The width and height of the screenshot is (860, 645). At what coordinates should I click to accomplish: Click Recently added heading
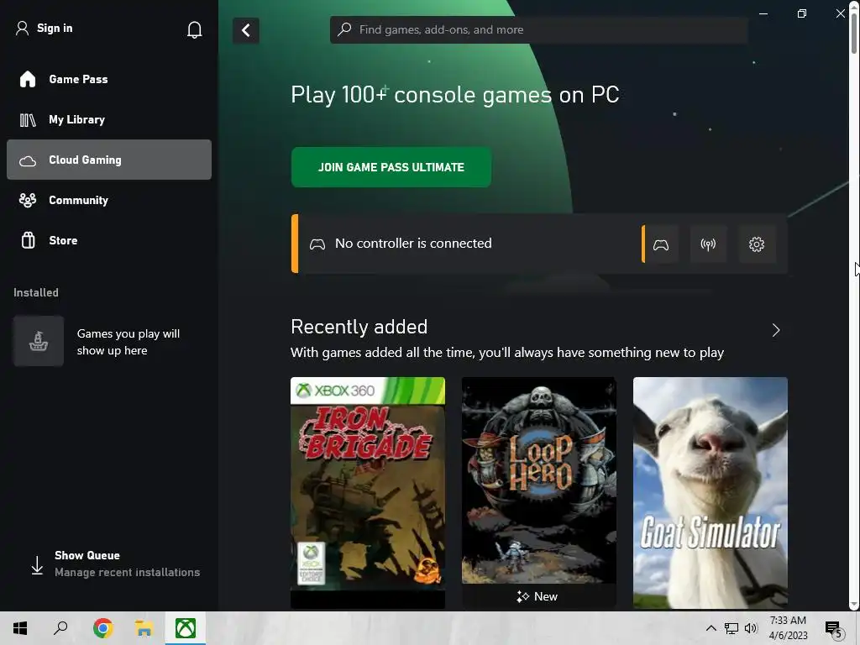359,327
